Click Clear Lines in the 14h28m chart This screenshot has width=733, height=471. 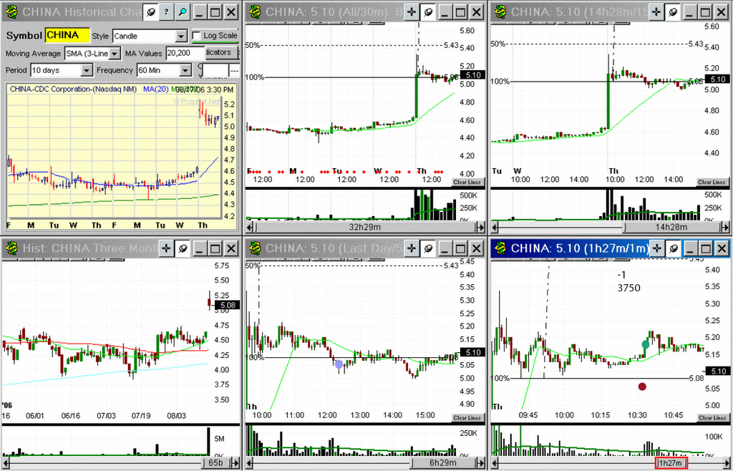[x=712, y=183]
